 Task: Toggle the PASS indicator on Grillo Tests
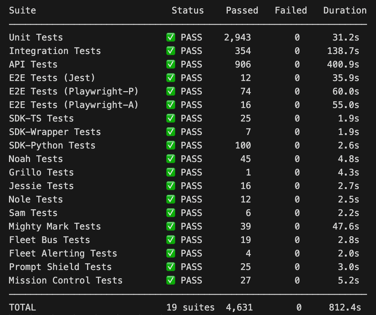[x=171, y=172]
